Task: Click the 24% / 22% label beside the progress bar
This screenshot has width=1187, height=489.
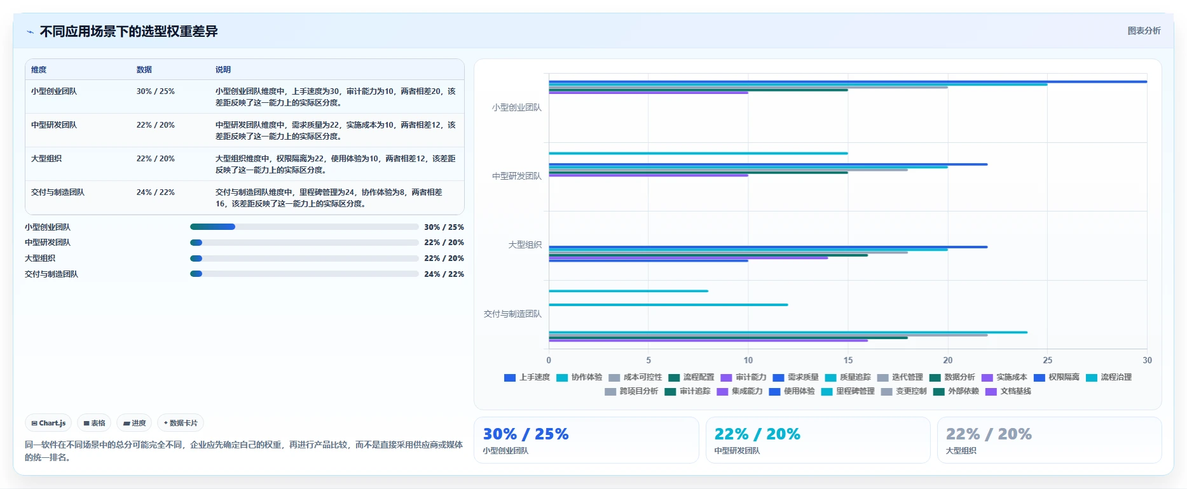Action: (x=444, y=274)
